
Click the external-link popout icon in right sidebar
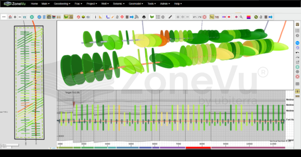(297, 62)
